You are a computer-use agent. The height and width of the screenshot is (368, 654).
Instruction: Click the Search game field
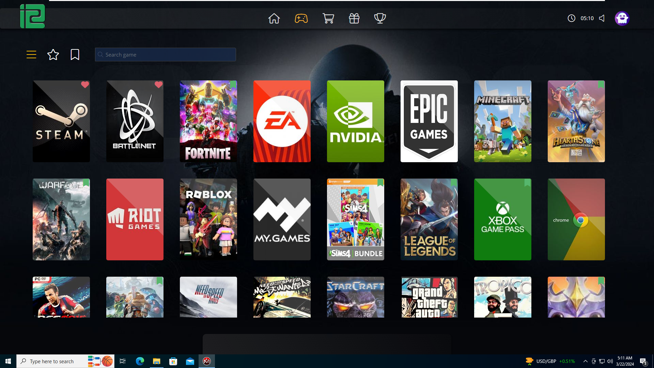166,55
